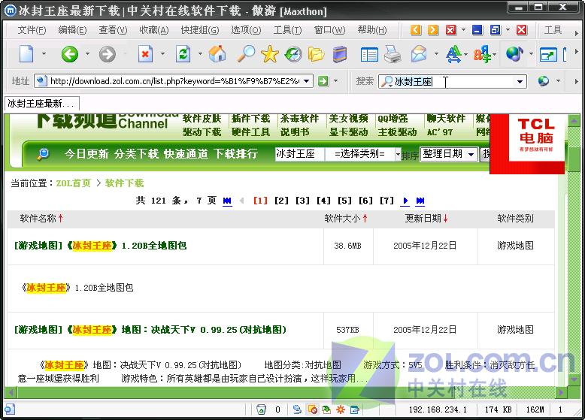The image size is (585, 420).
Task: Open the 收藏(A) menu
Action: (154, 30)
